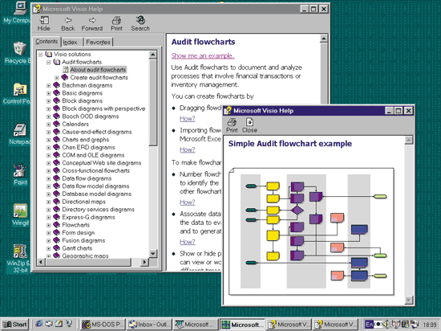The height and width of the screenshot is (331, 441).
Task: Follow the 'Show me an example' link
Action: point(203,55)
